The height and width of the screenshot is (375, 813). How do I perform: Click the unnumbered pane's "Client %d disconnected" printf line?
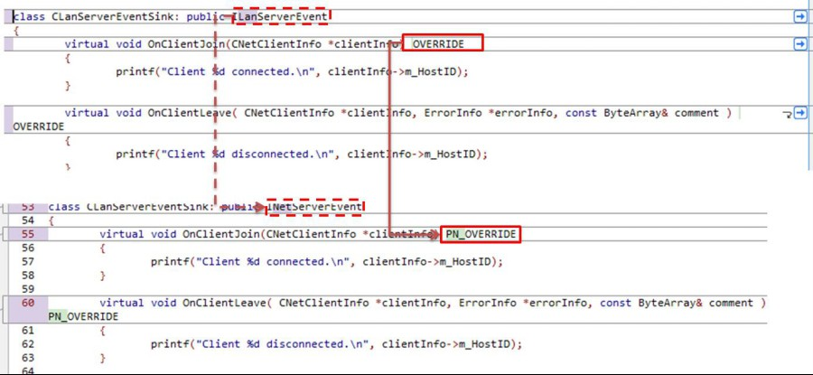[301, 155]
